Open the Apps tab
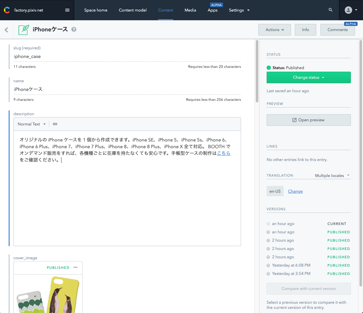Image resolution: width=363 pixels, height=313 pixels. [213, 10]
